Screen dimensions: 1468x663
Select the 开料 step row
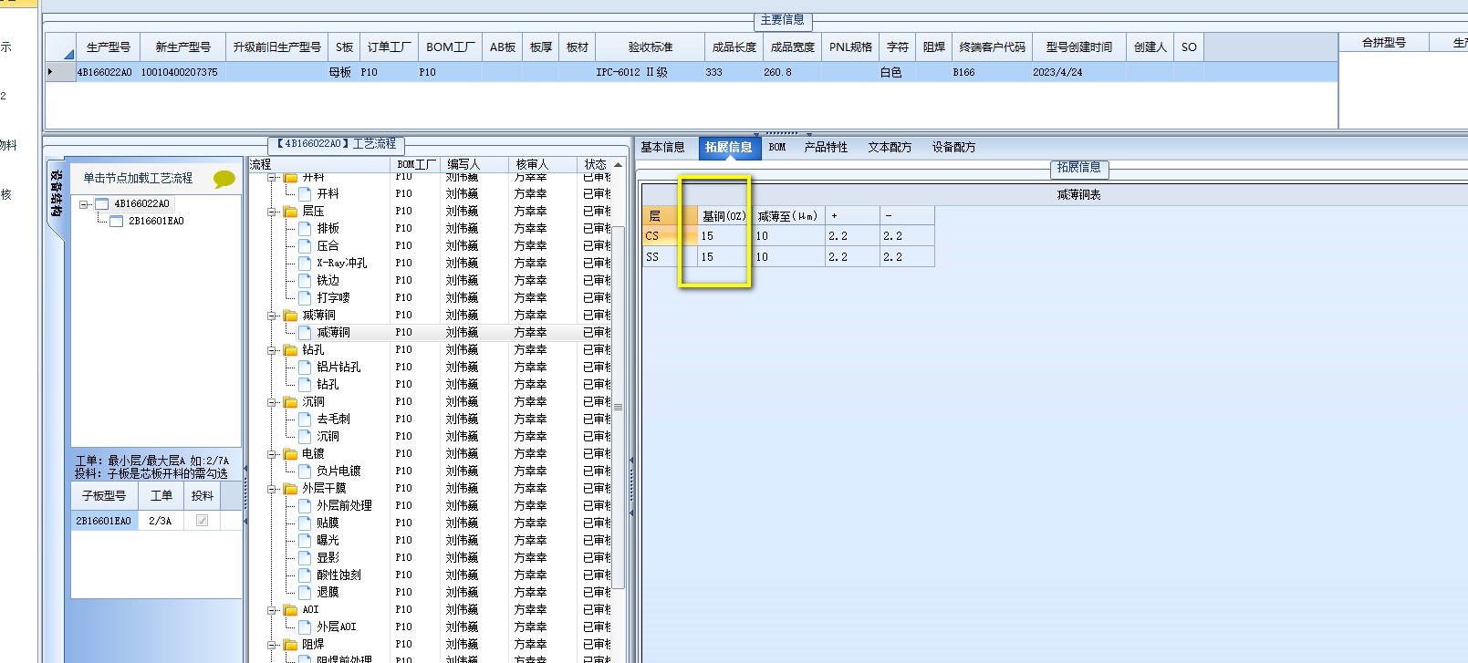tap(328, 194)
